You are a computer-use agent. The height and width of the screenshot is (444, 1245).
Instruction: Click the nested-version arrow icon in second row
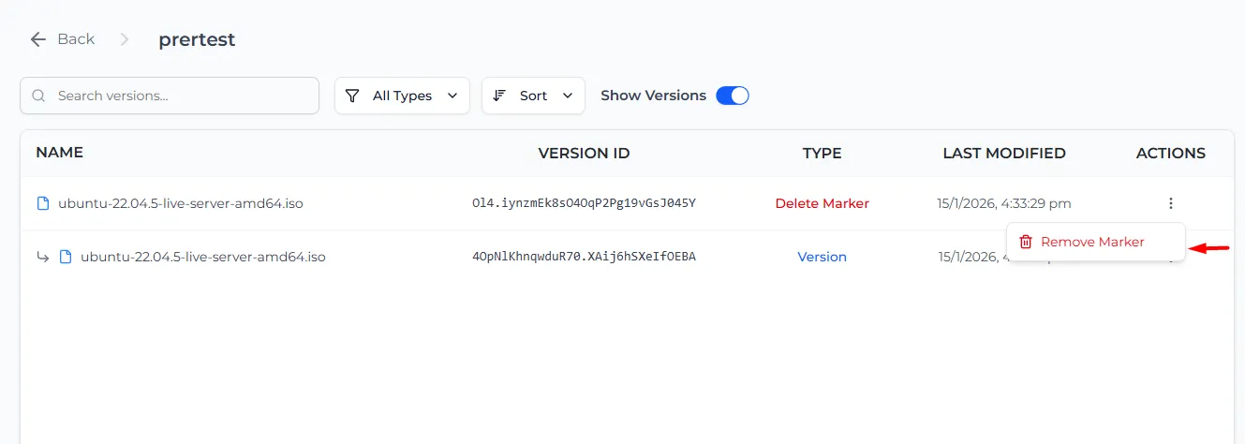pyautogui.click(x=42, y=257)
